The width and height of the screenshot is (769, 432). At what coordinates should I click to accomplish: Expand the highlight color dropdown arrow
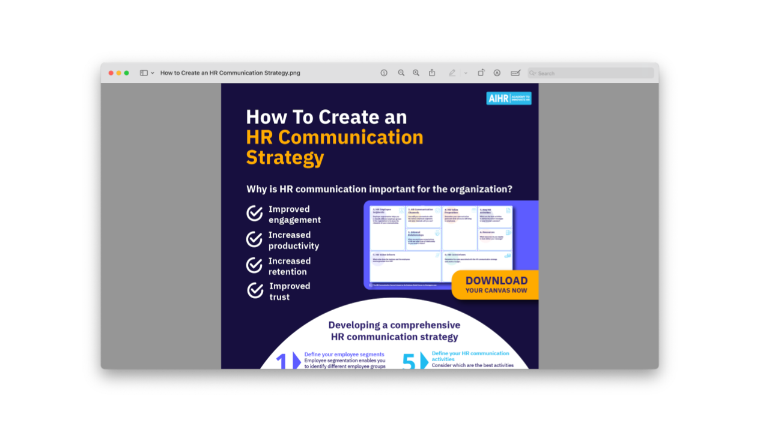click(466, 73)
